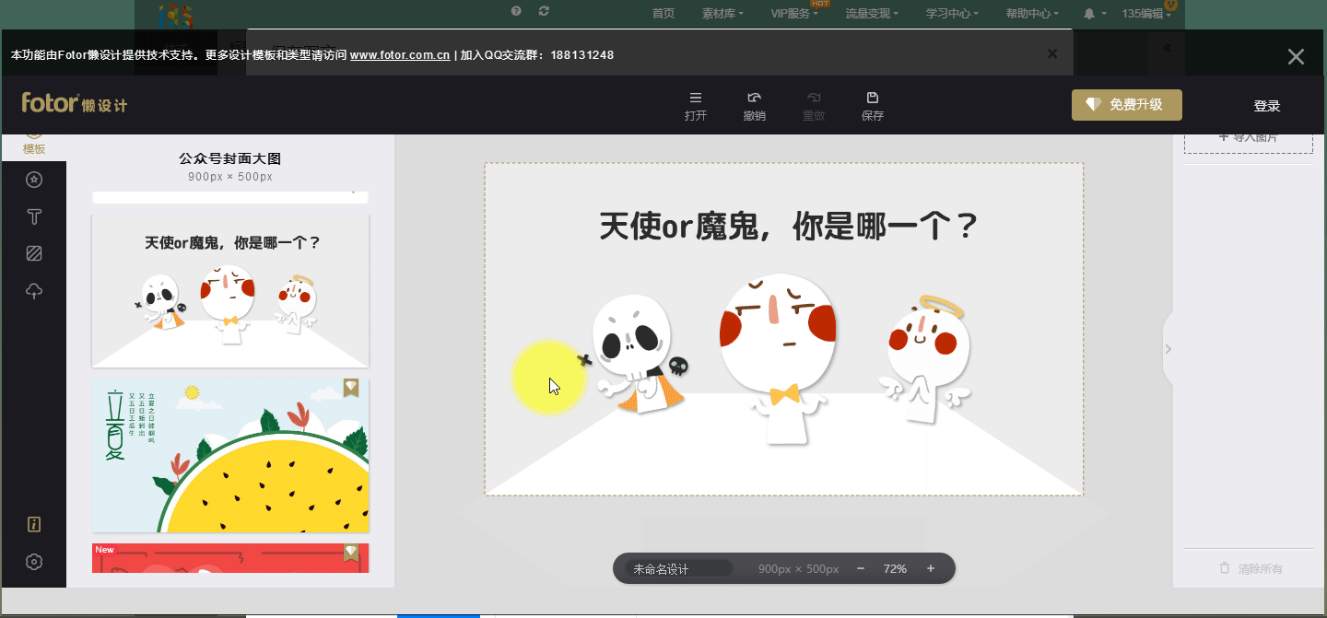Expand the VIP服务 dropdown menu

tap(794, 14)
